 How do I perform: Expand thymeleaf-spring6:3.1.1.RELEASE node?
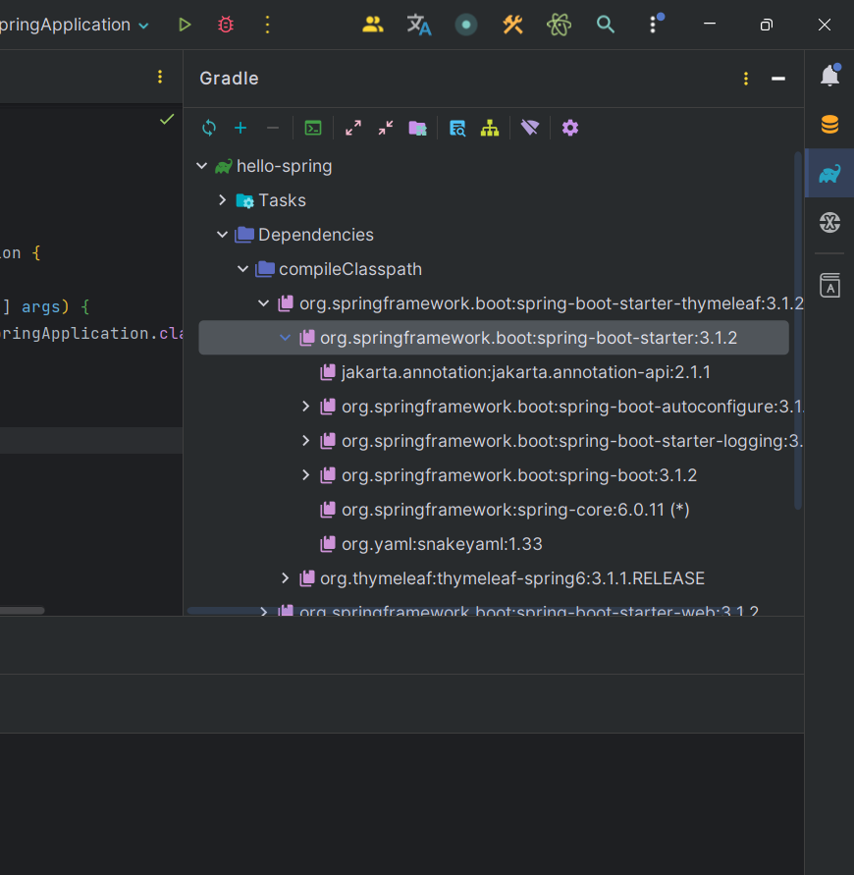285,578
